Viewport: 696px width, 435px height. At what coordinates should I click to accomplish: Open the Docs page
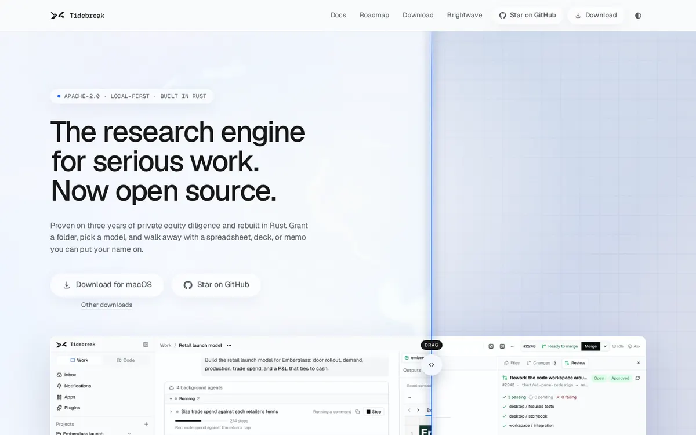coord(338,16)
